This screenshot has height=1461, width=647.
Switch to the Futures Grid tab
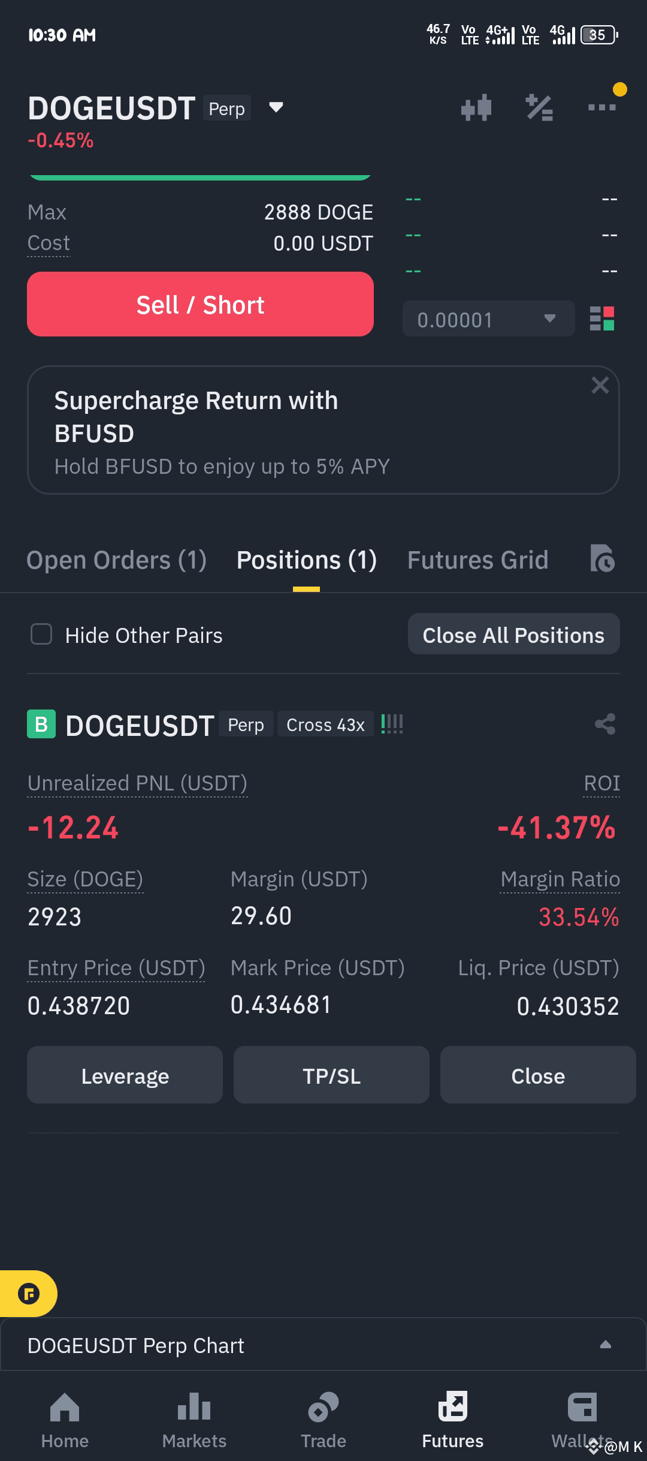[x=478, y=560]
